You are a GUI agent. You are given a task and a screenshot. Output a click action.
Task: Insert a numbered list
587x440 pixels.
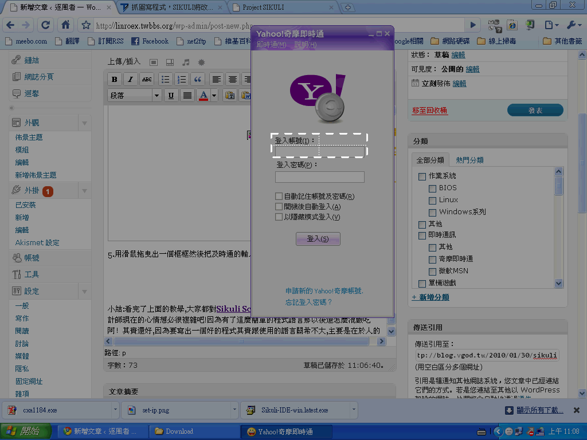tap(182, 79)
